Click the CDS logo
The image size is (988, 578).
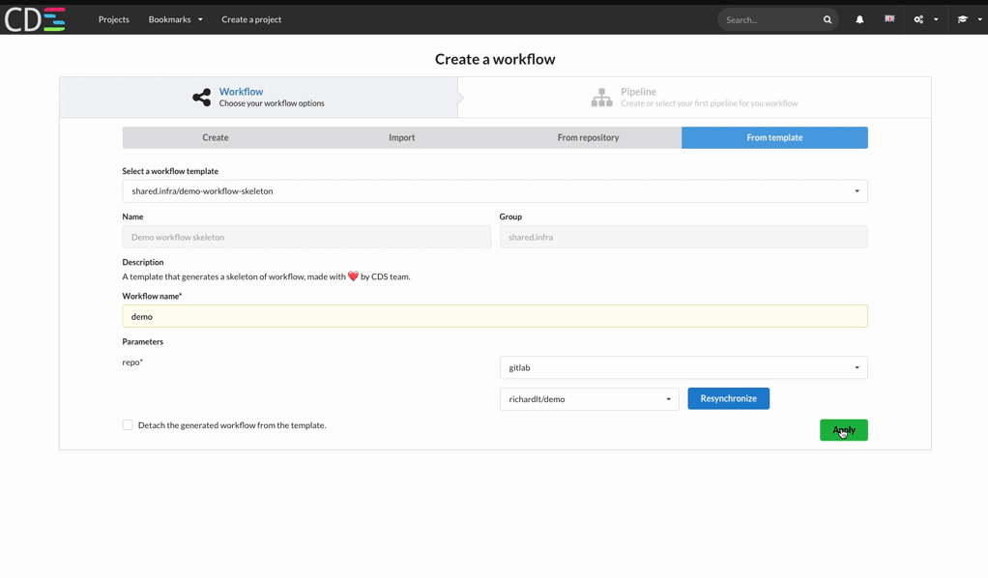point(36,19)
